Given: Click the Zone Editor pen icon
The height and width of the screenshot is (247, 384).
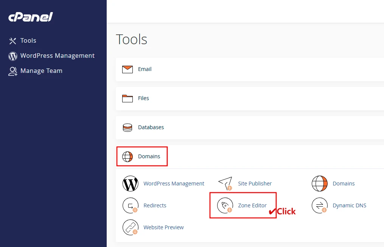Looking at the screenshot, I should (225, 205).
